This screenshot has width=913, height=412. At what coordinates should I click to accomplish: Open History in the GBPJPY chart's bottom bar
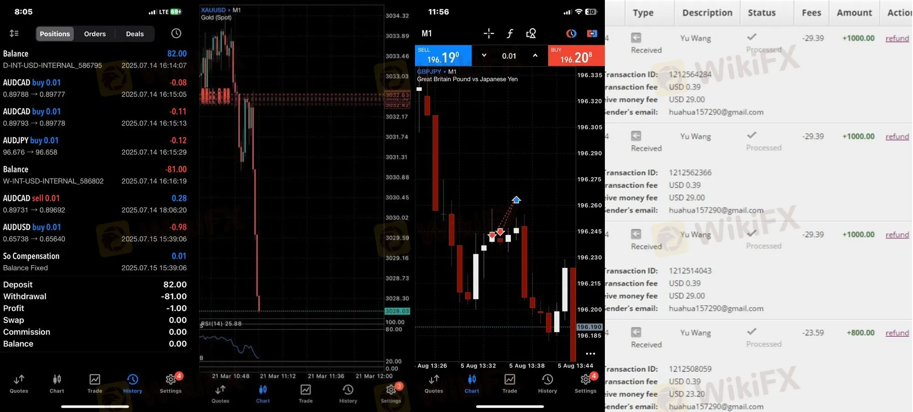click(x=547, y=384)
